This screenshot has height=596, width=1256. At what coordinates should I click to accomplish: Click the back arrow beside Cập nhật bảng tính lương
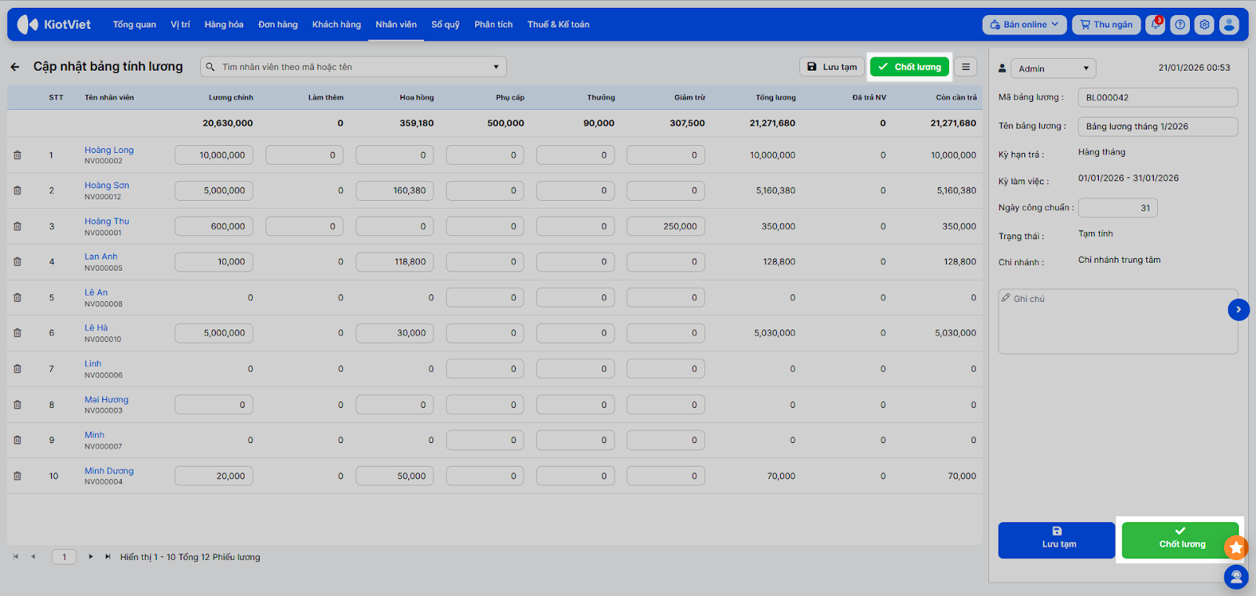coord(15,67)
